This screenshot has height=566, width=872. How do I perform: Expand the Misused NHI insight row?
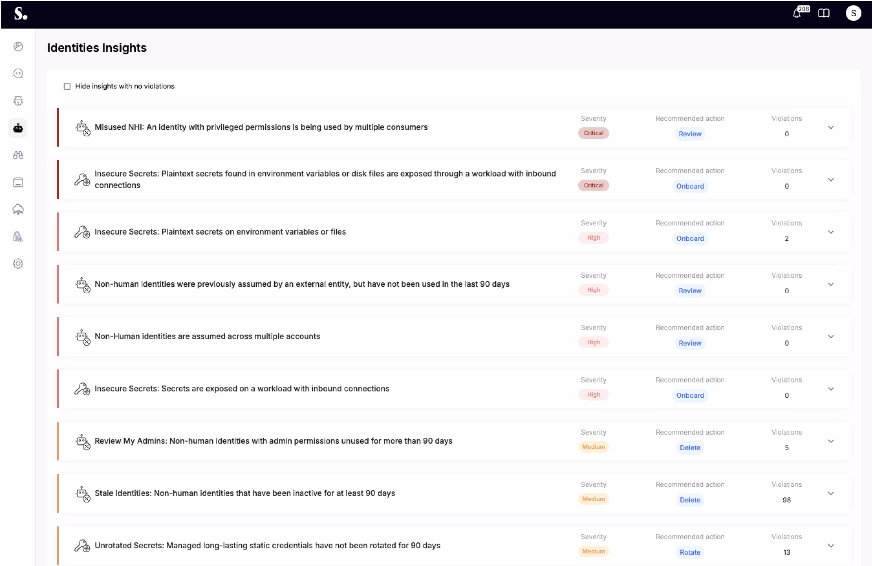831,127
